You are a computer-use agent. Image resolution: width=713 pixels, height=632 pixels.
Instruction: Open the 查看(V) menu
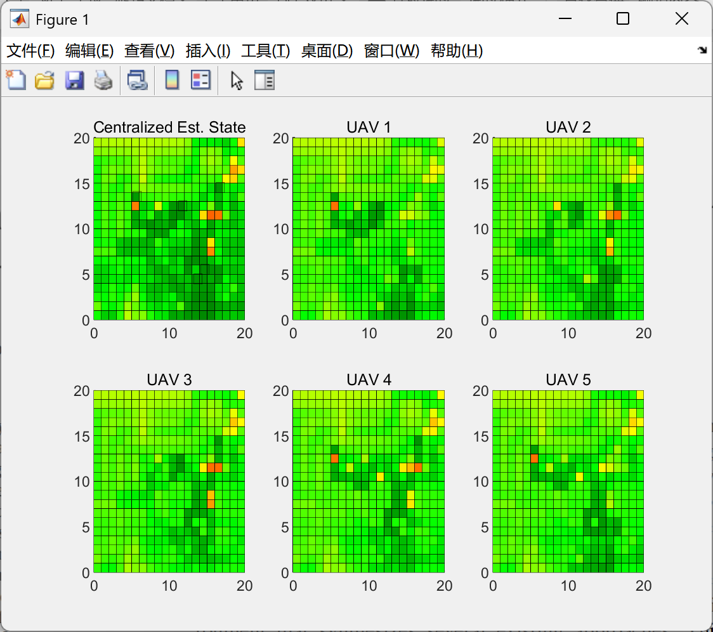(149, 51)
